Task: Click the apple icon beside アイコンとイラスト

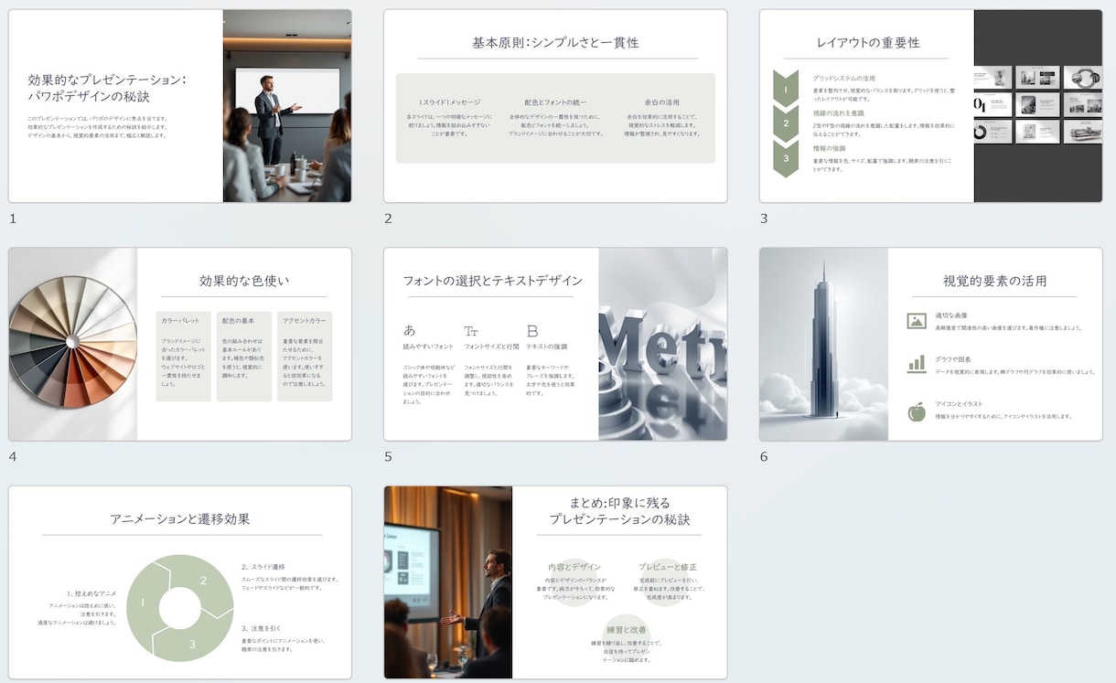Action: 917,411
